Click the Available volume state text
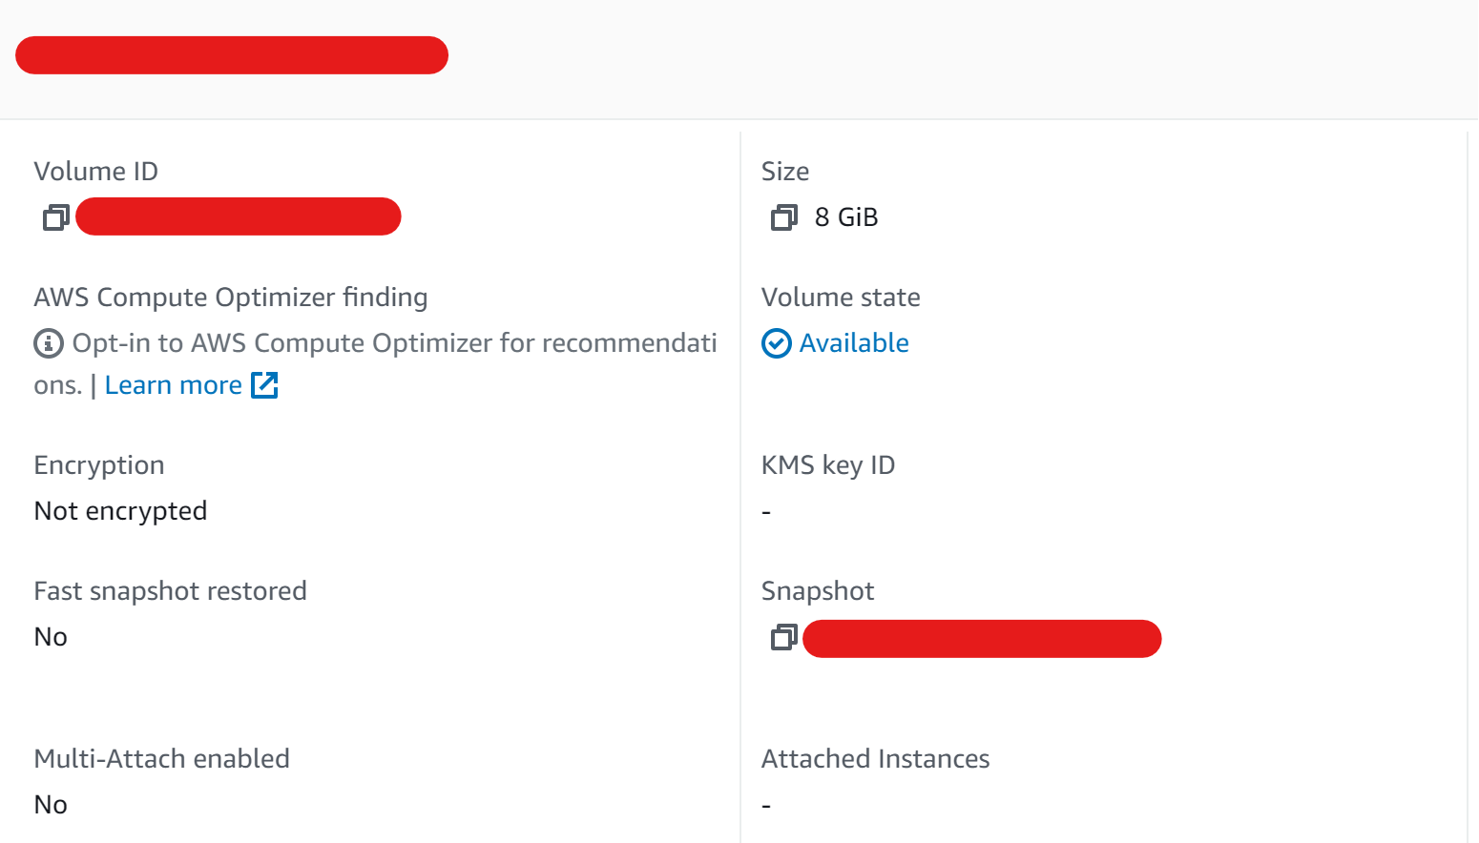 coord(854,343)
